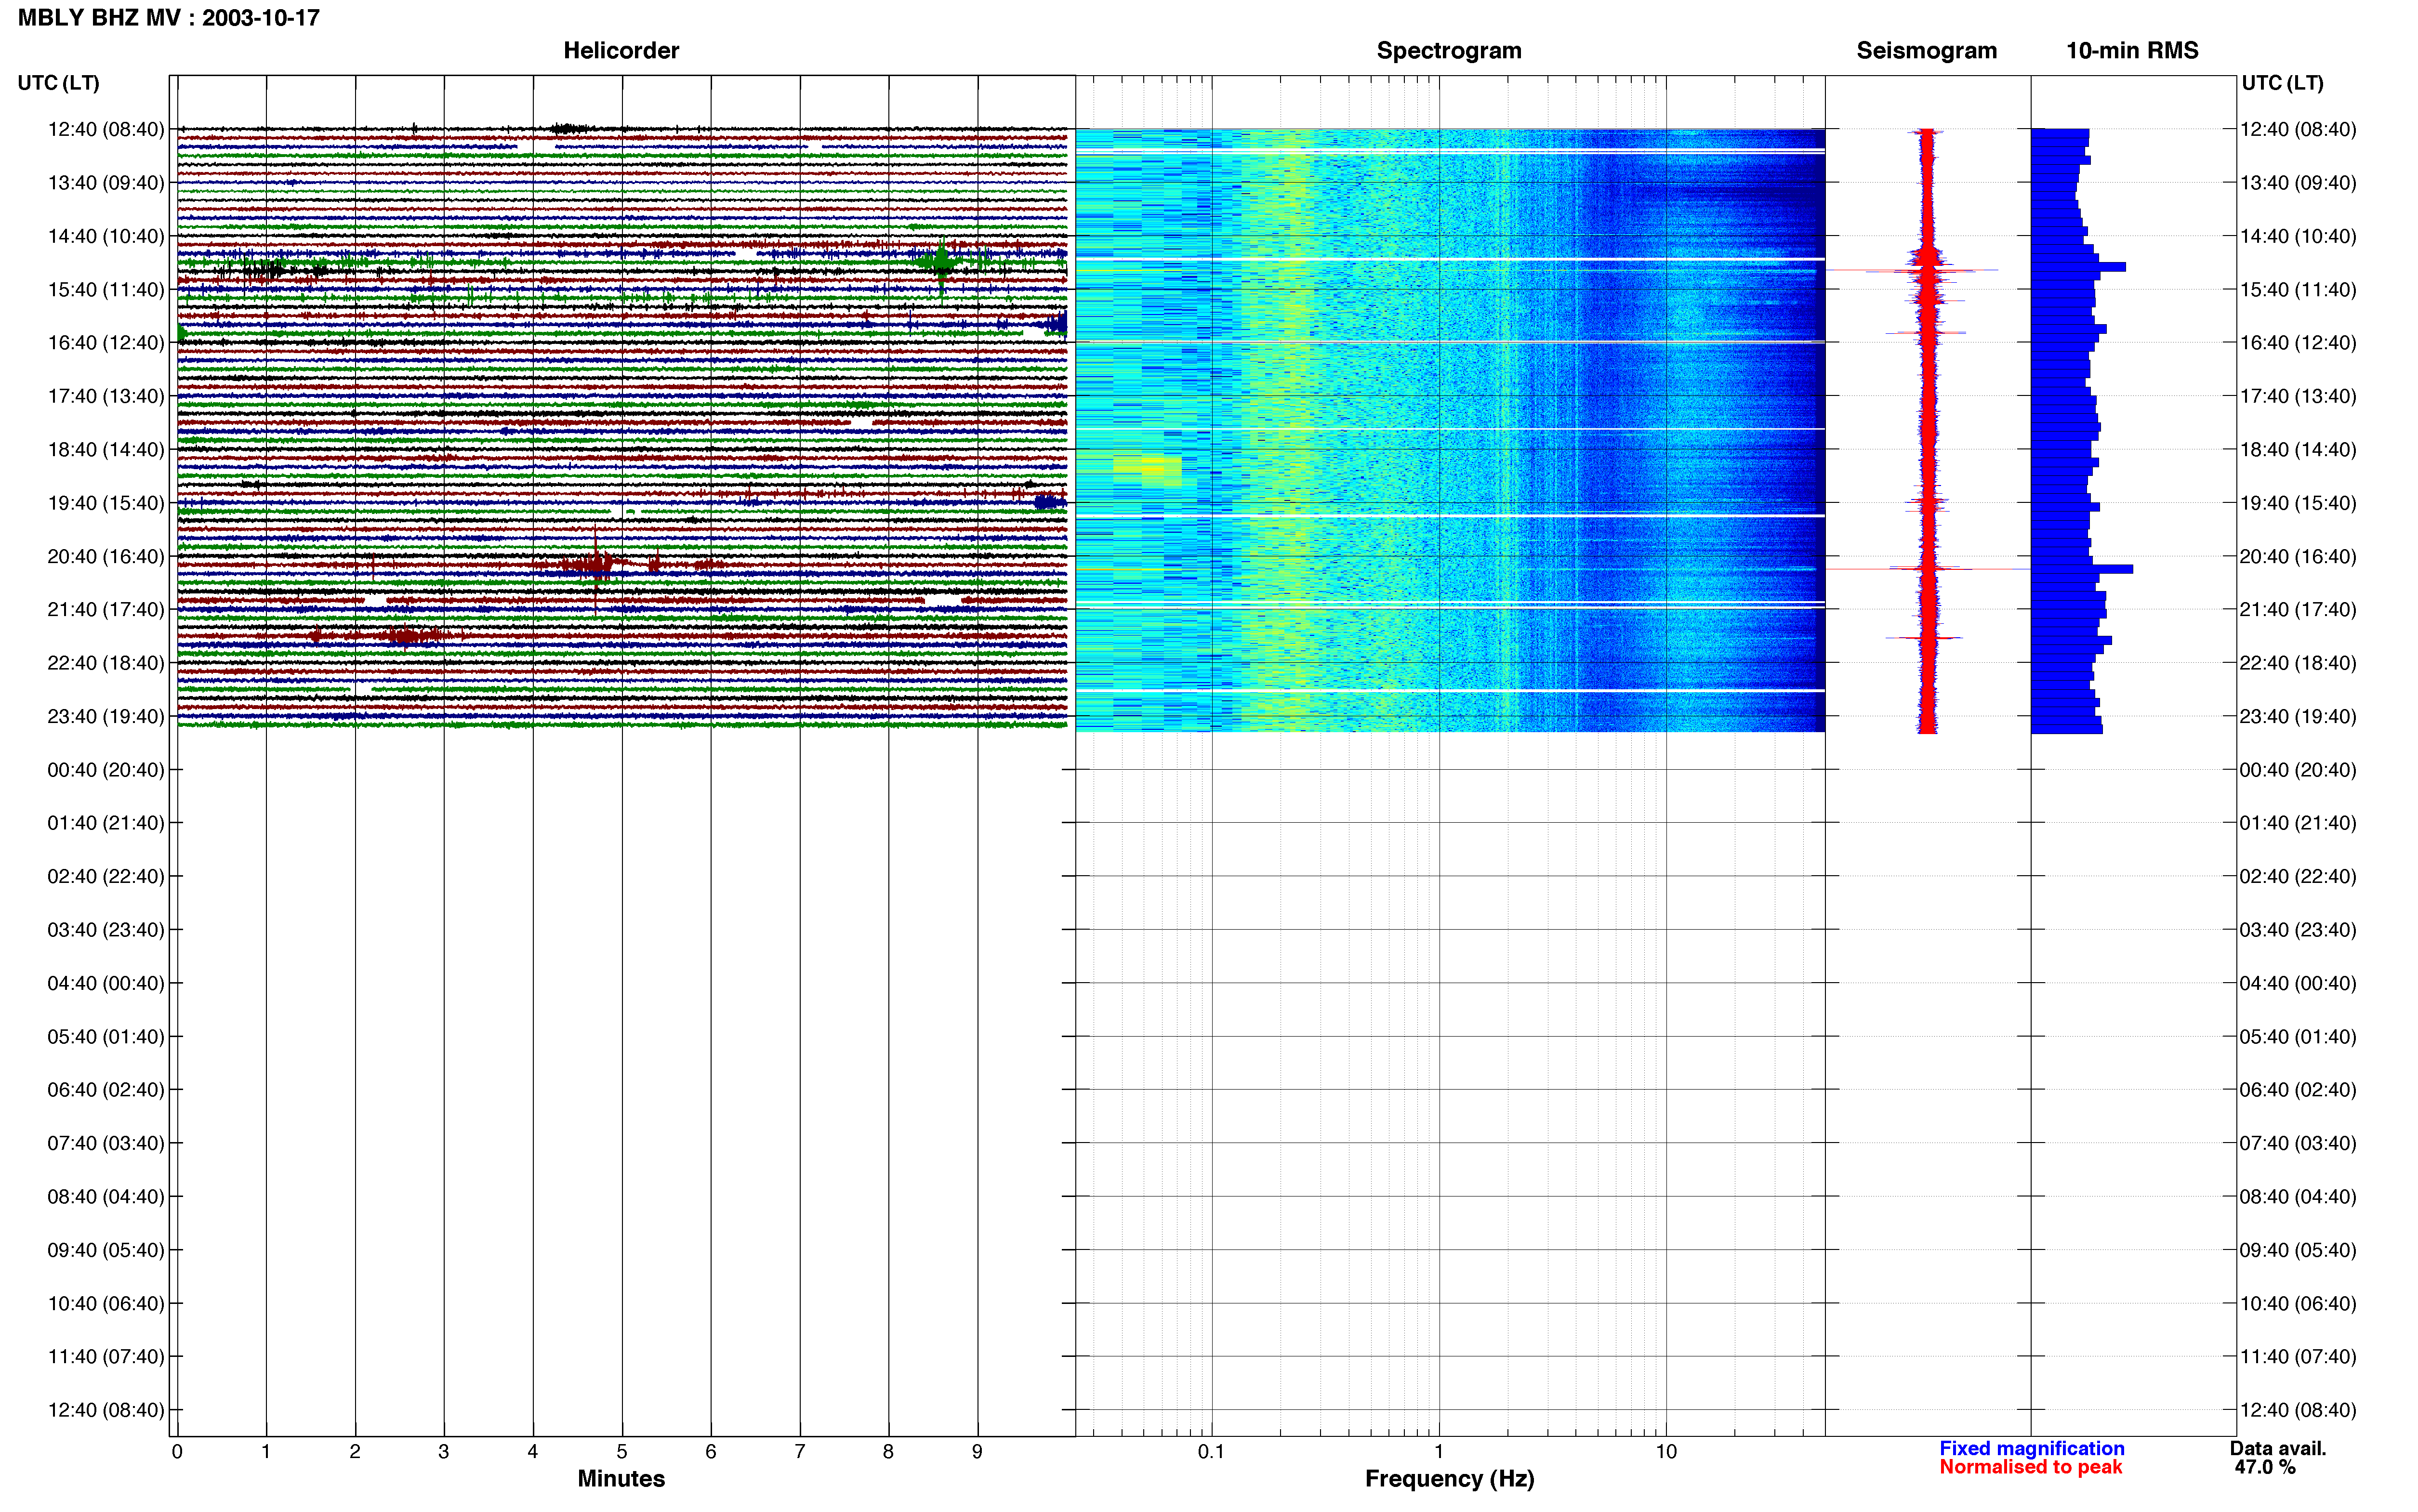Click the '47.0 %' data availability value

[x=2265, y=1467]
